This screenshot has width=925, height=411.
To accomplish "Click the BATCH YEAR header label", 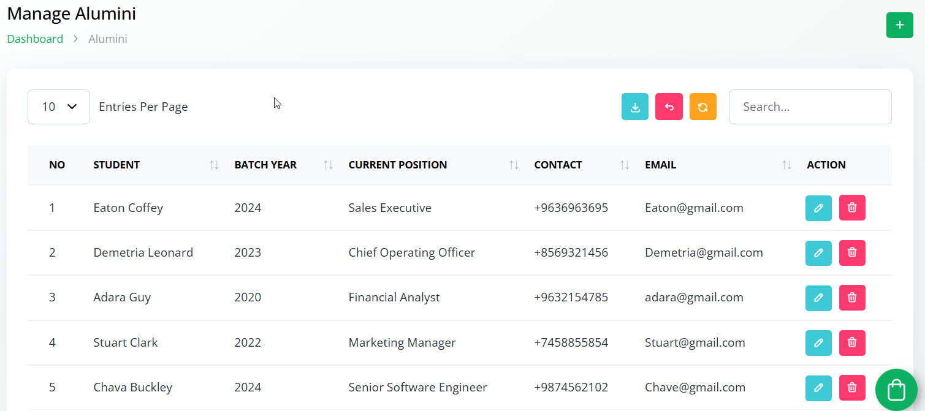I will pos(265,165).
